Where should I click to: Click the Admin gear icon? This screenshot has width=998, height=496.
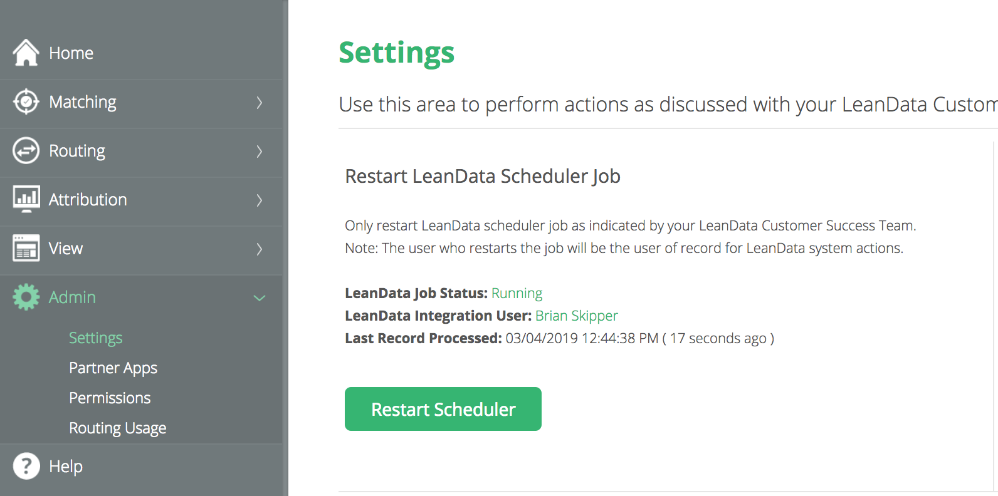click(26, 297)
